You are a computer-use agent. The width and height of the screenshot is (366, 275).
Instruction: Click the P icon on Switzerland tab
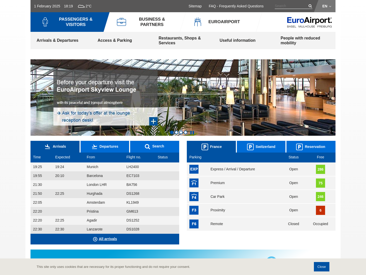click(x=250, y=147)
